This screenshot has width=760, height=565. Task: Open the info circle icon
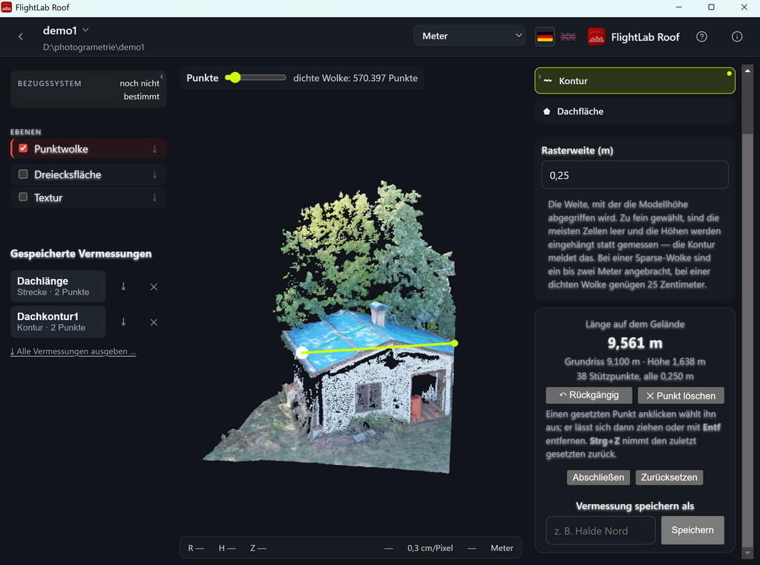click(737, 37)
